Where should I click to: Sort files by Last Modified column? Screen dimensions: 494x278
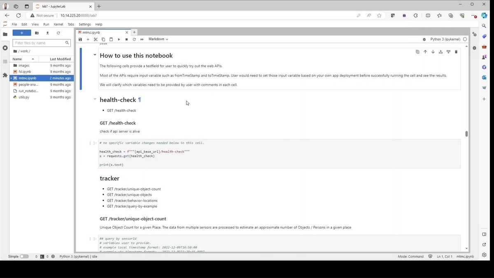pyautogui.click(x=60, y=59)
